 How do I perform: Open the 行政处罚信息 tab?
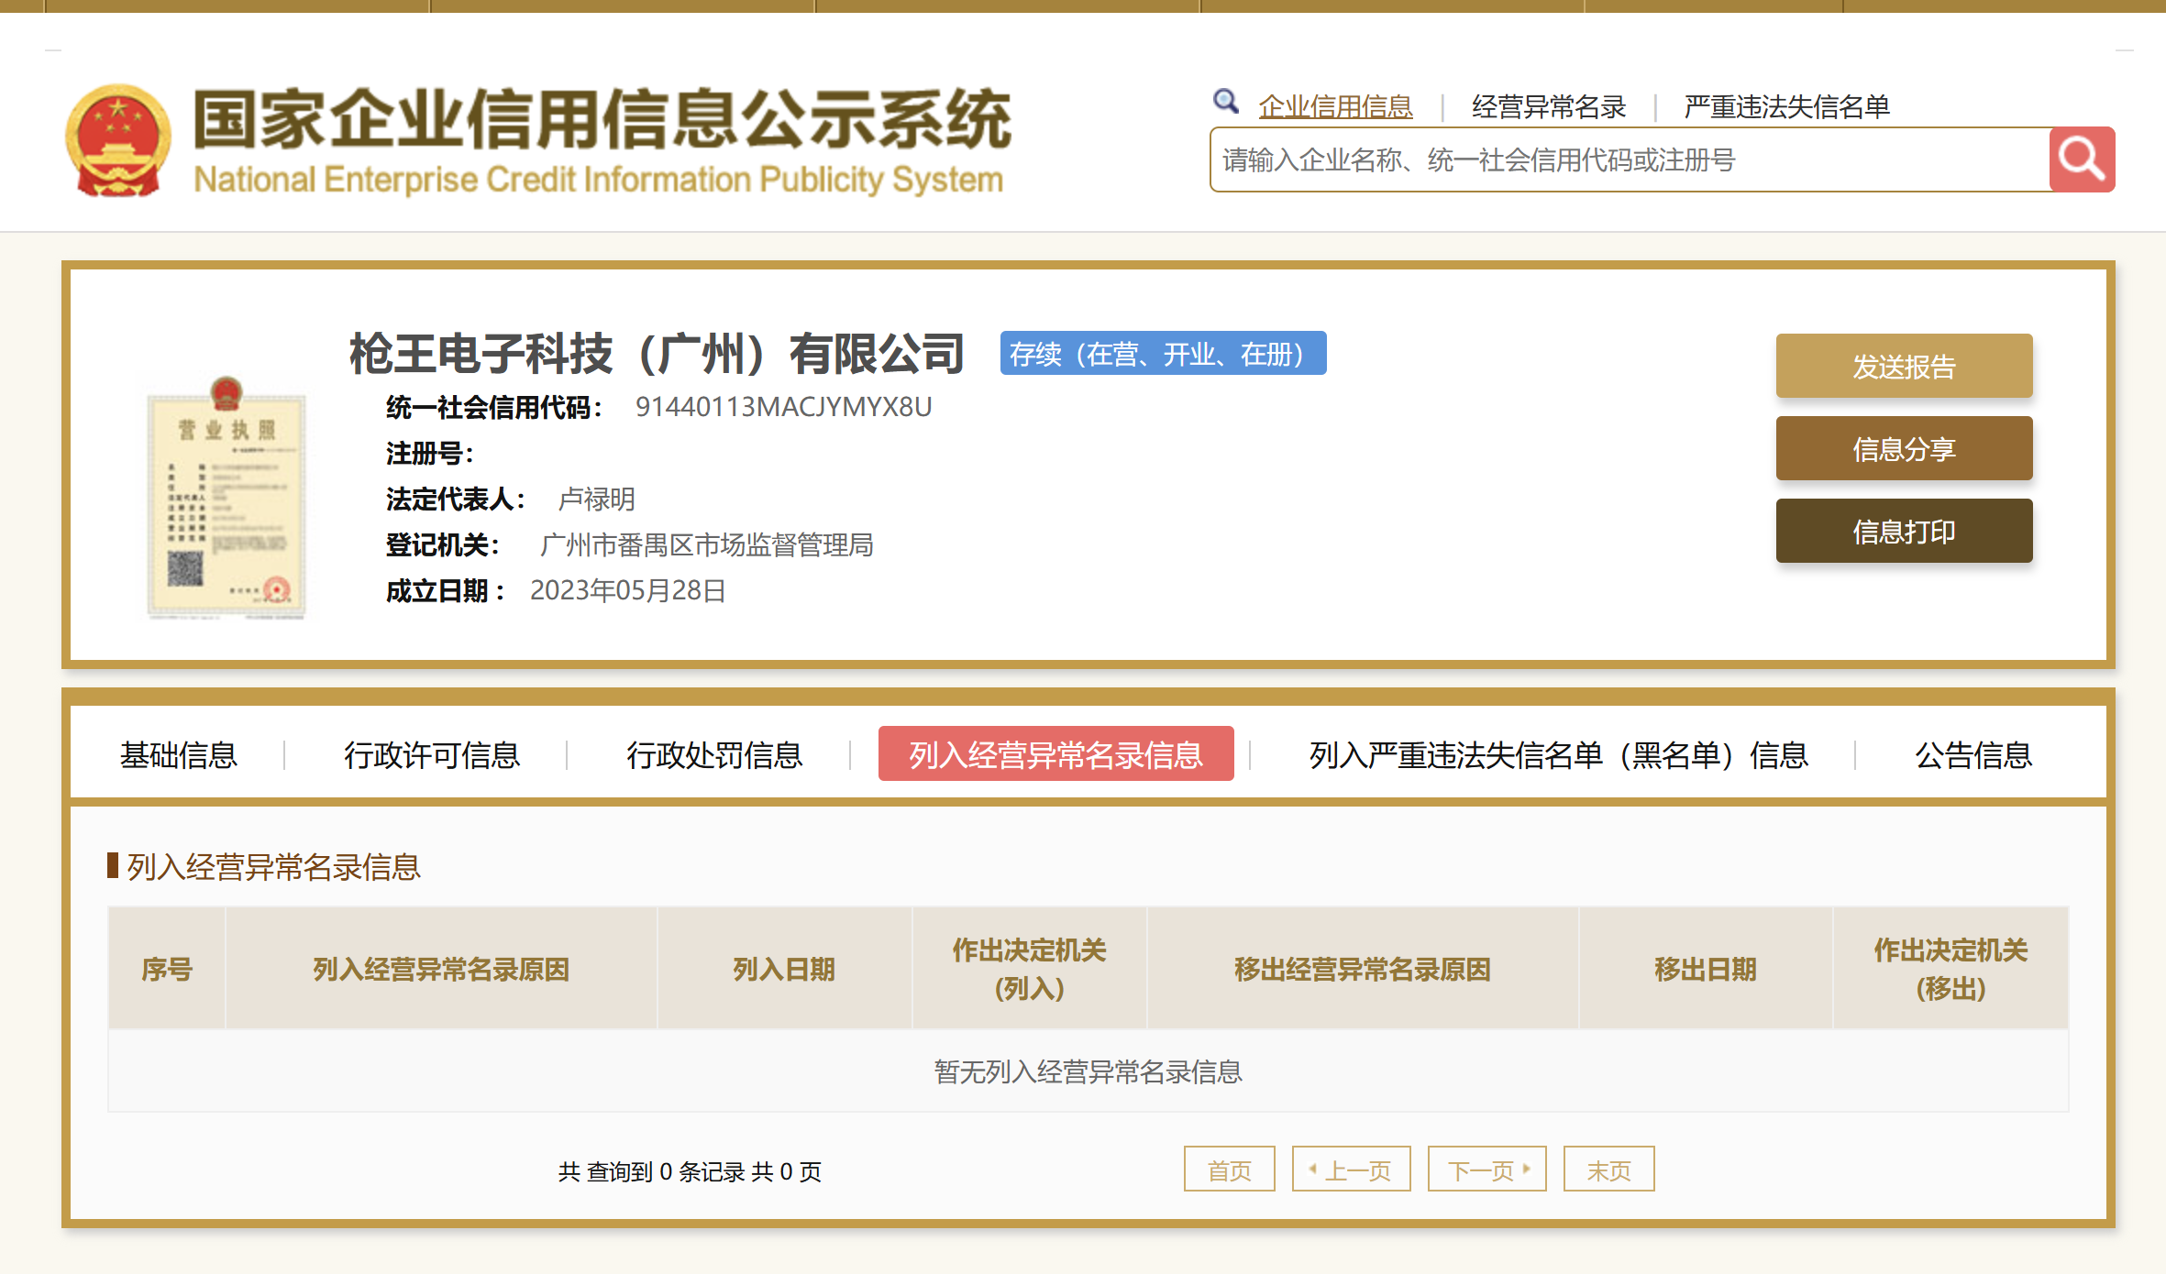[x=714, y=755]
